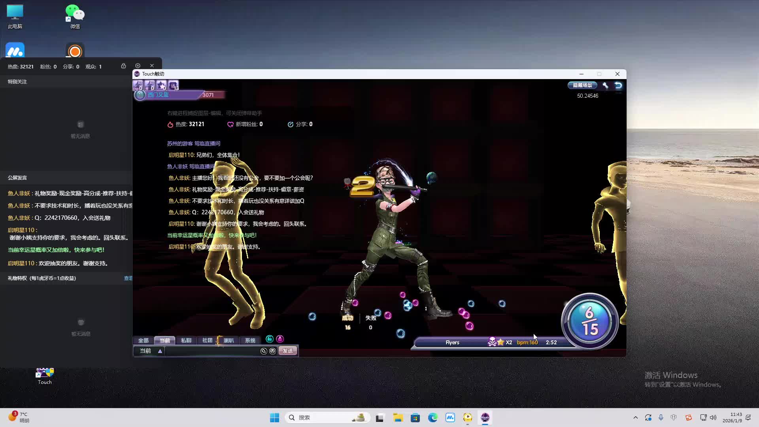The image size is (759, 427).
Task: Click the chat message input field
Action: click(x=211, y=351)
